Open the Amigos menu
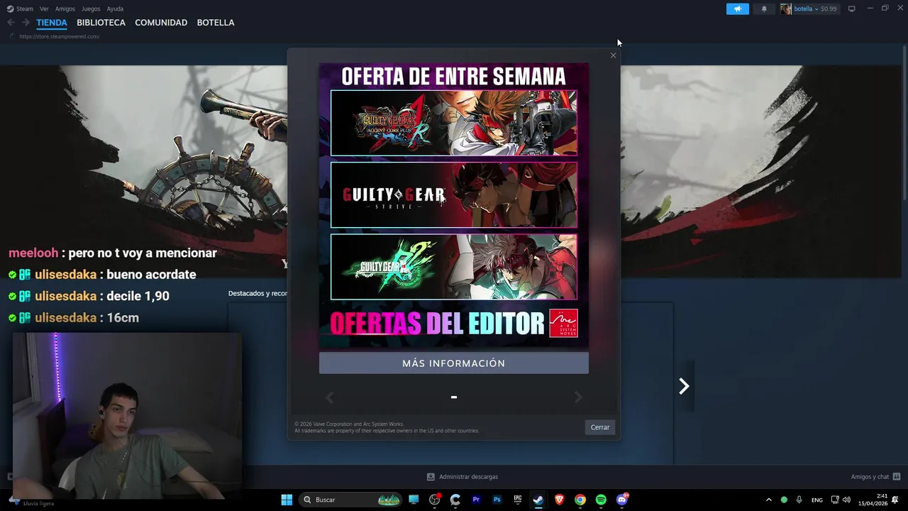Screen dimensions: 908x511 click(x=65, y=9)
